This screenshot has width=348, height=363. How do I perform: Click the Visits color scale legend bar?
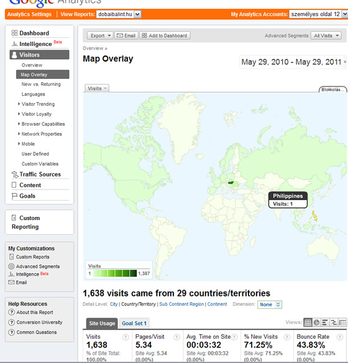click(x=115, y=273)
